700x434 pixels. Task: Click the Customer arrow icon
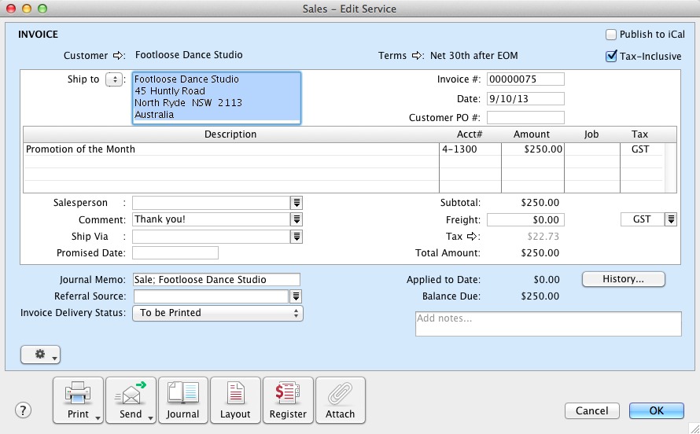119,56
